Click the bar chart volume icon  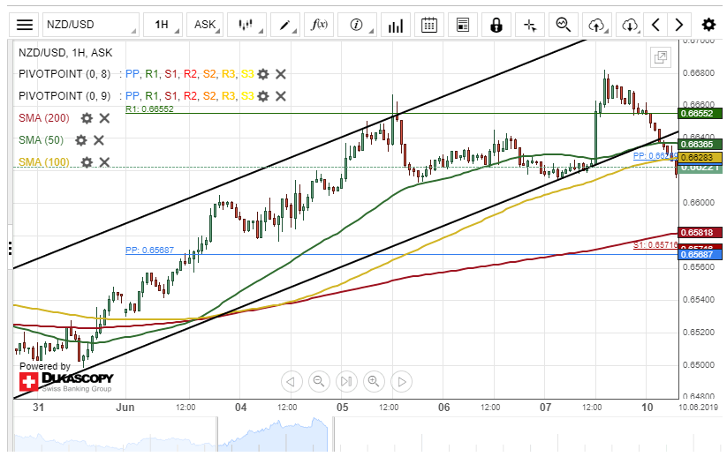point(396,25)
